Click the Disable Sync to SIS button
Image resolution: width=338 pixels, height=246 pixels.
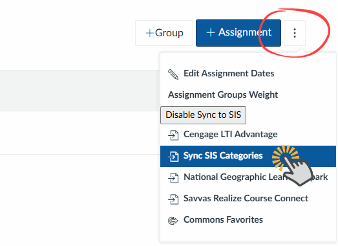(203, 115)
